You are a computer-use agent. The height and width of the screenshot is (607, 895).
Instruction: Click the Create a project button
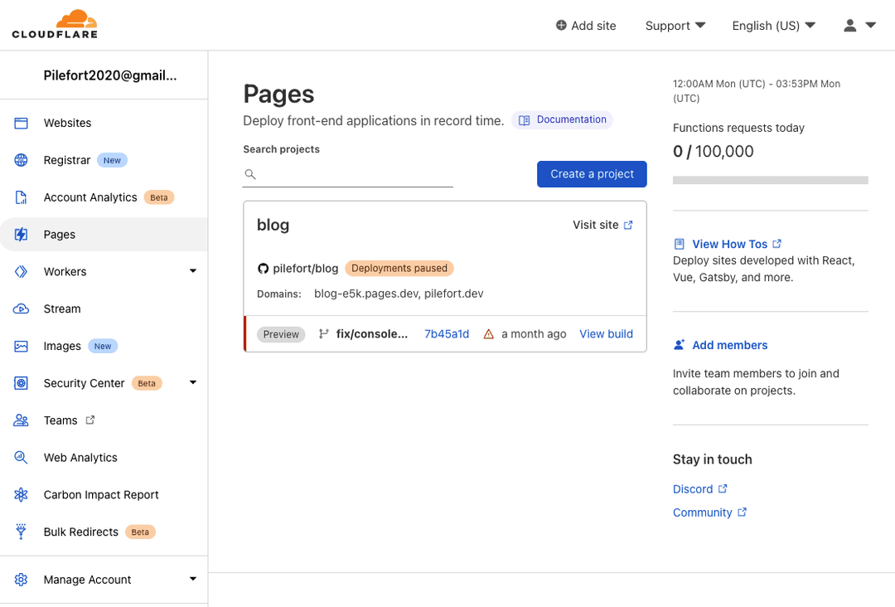coord(592,174)
